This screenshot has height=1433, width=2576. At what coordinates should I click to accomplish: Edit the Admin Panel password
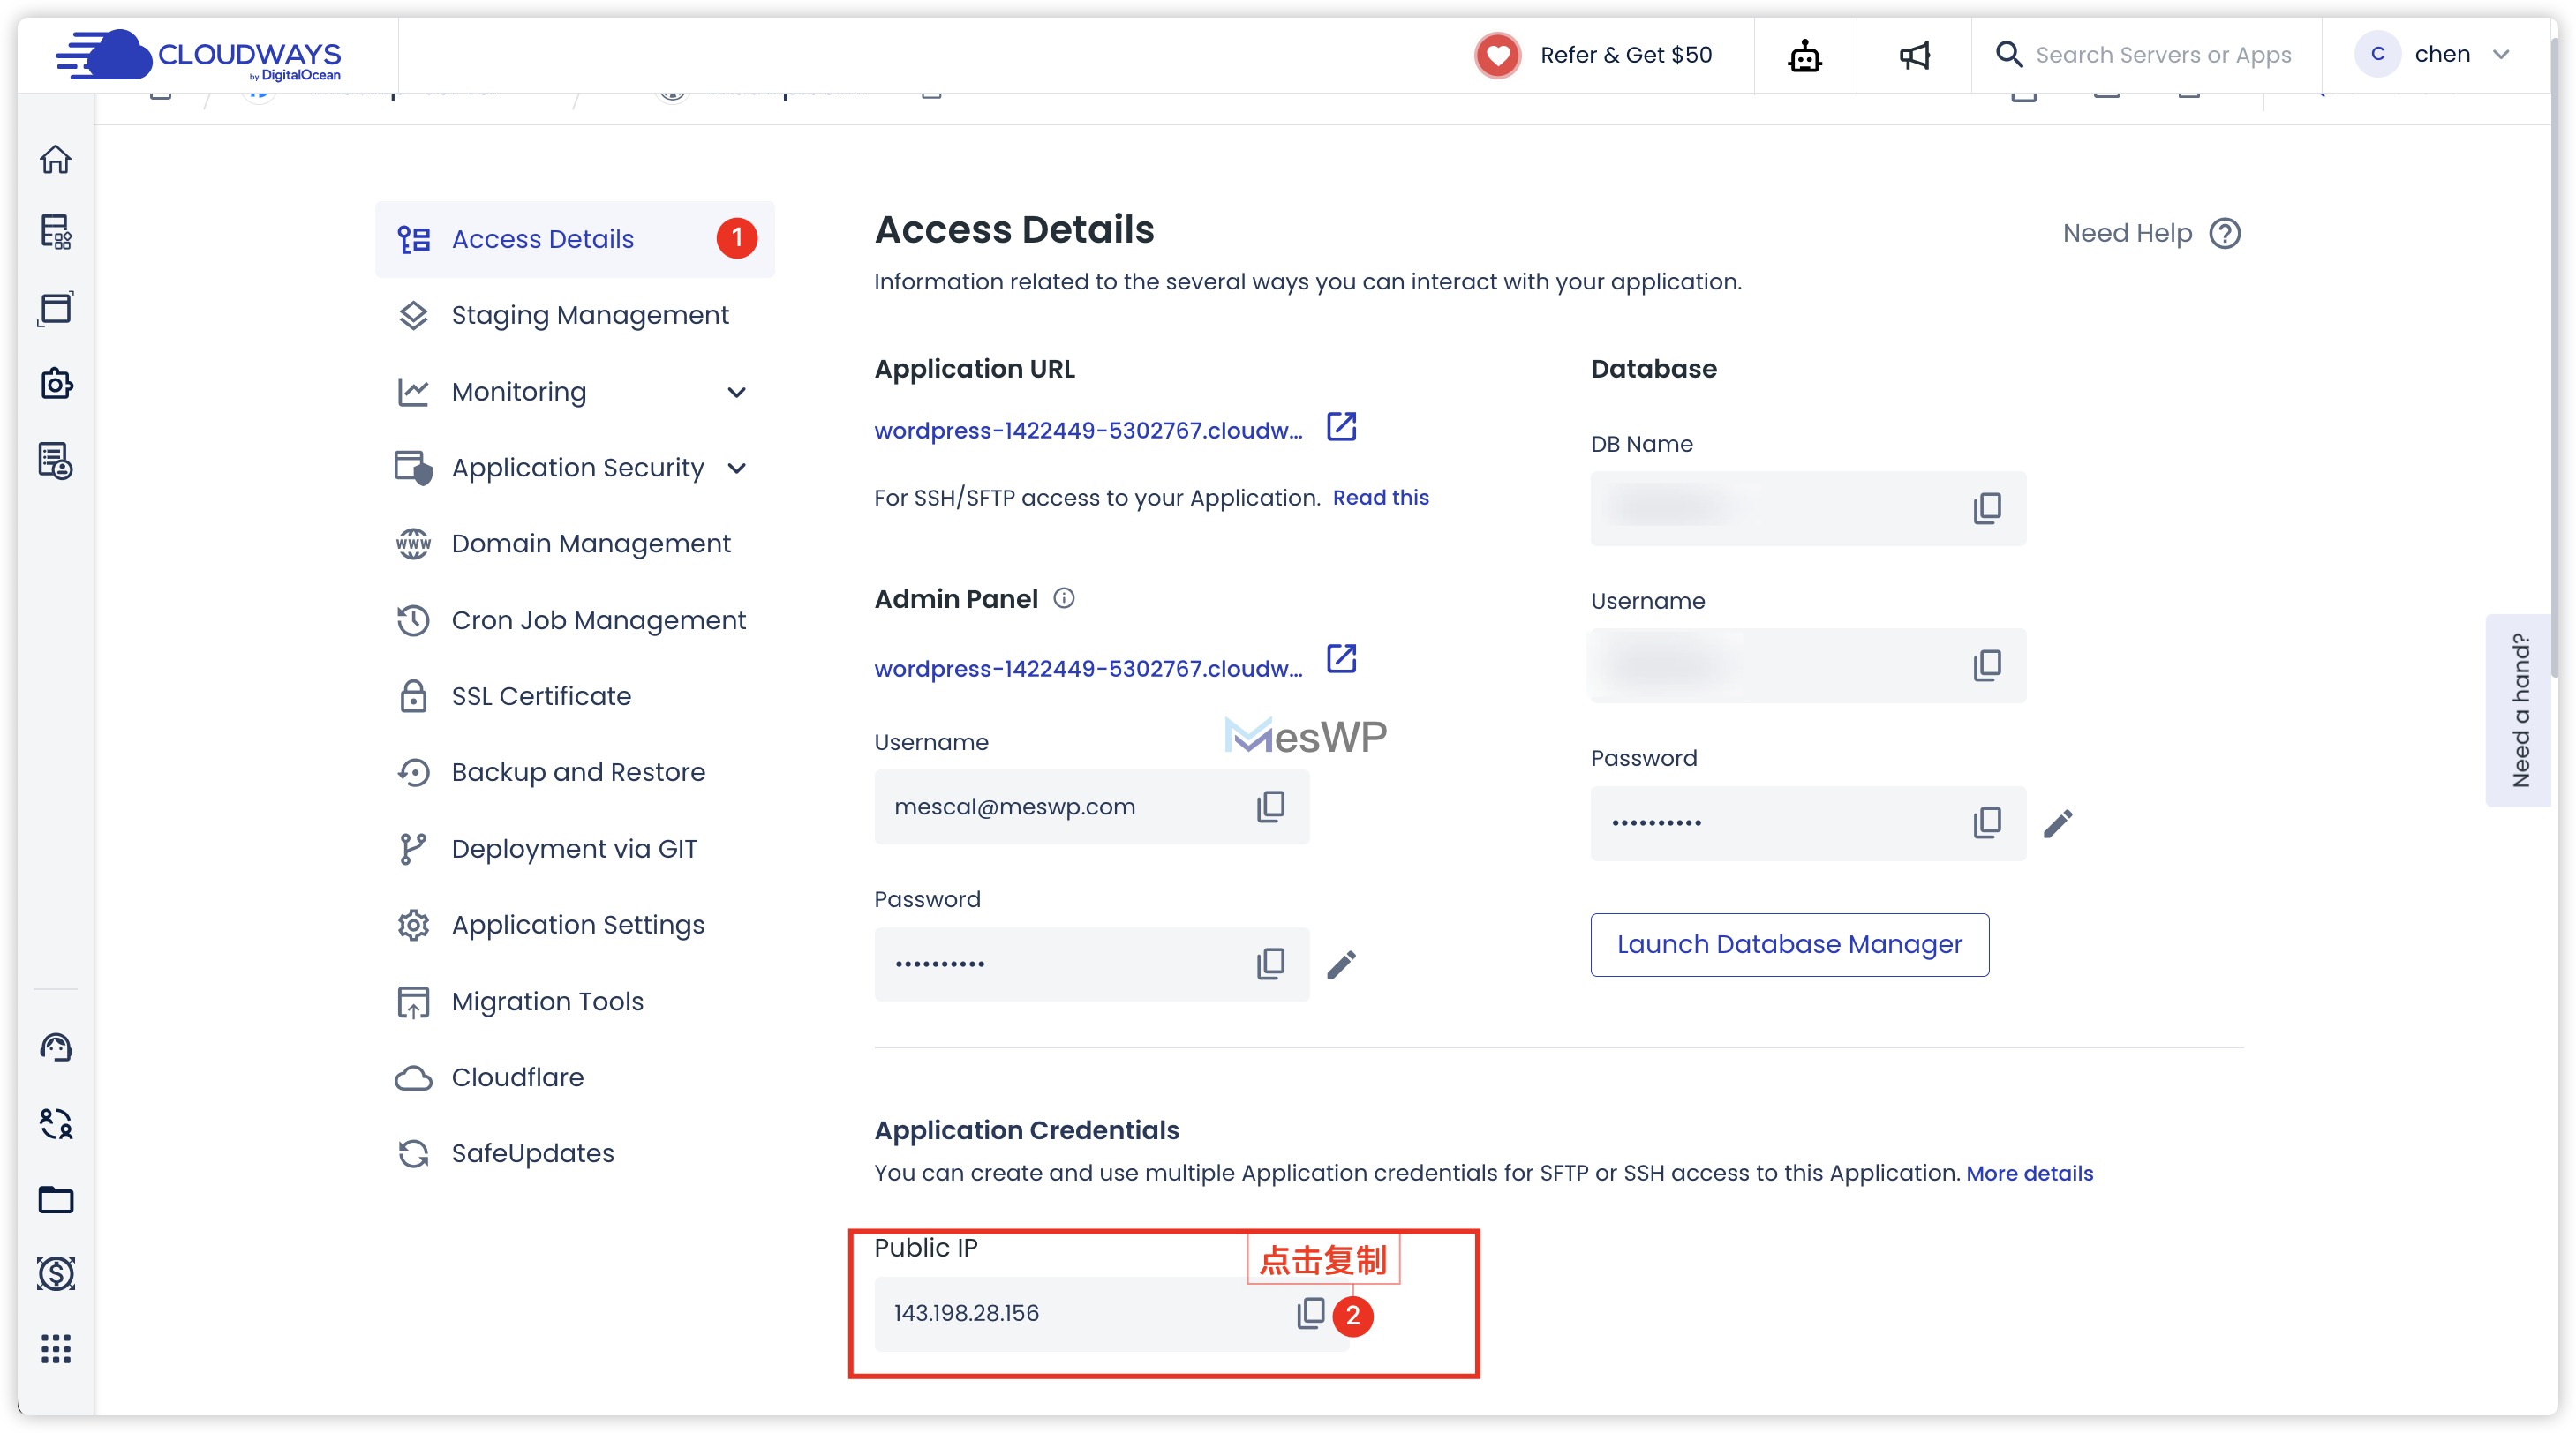click(1341, 964)
